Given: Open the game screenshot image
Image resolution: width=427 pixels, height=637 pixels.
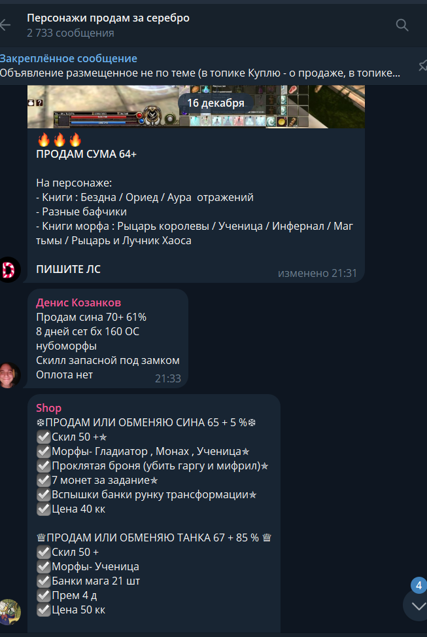Looking at the screenshot, I should 196,107.
